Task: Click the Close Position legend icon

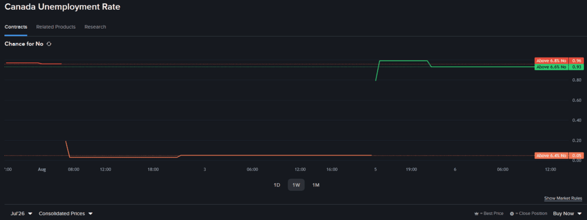Action: pos(512,214)
